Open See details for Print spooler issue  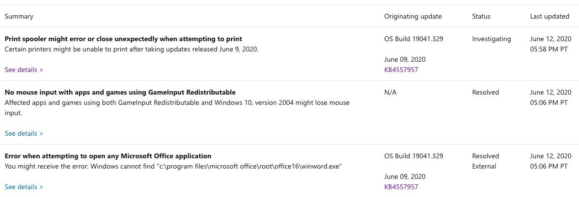[x=24, y=70]
